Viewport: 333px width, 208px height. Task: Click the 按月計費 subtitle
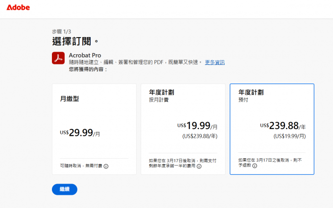[159, 100]
